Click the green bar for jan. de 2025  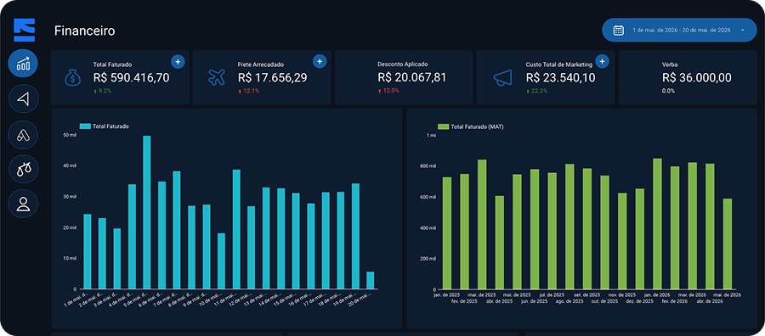(x=447, y=233)
